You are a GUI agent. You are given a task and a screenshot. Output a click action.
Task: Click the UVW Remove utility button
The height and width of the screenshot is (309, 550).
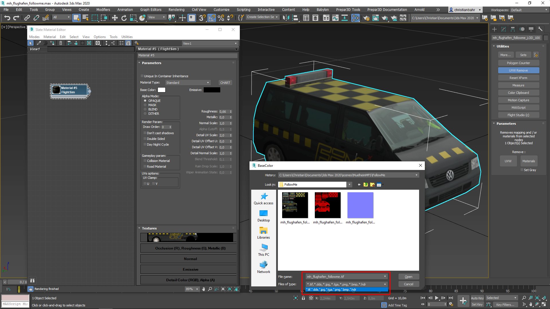tap(518, 70)
